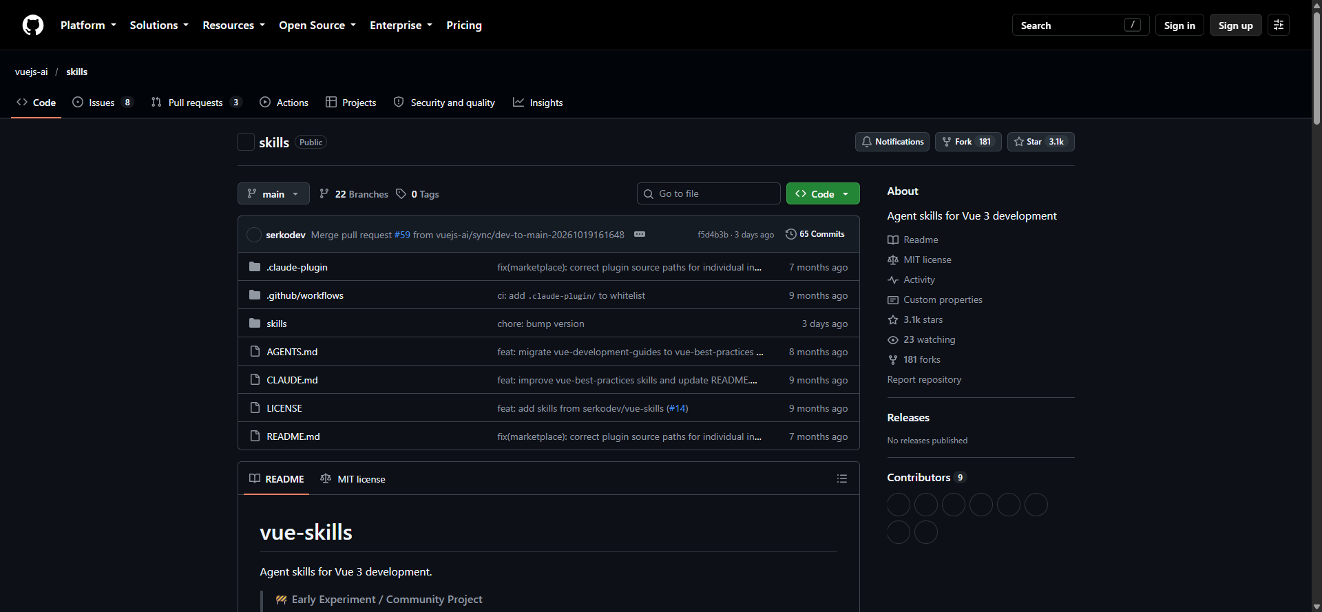1322x612 pixels.
Task: Open the .claude-plugin folder
Action: tap(297, 267)
